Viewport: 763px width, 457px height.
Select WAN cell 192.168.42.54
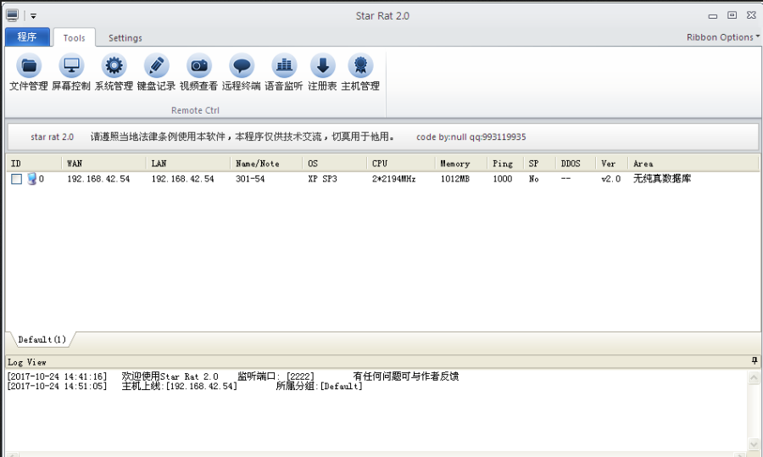(99, 179)
